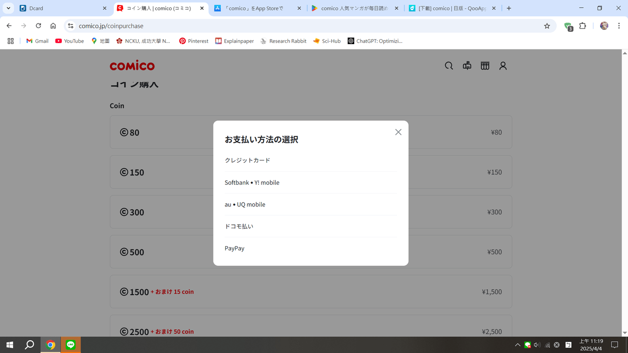The width and height of the screenshot is (628, 353).
Task: Open the Chrome extensions puzzle icon
Action: click(582, 26)
